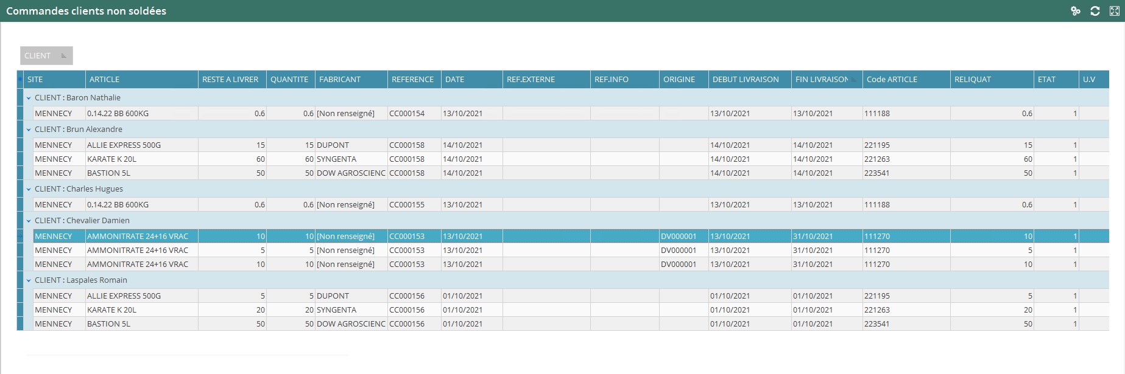1125x374 pixels.
Task: Collapse the Laspales Romain client group
Action: point(29,280)
